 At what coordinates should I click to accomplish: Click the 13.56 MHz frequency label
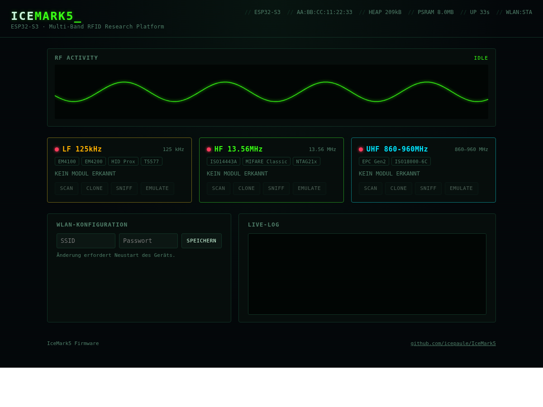click(x=323, y=149)
